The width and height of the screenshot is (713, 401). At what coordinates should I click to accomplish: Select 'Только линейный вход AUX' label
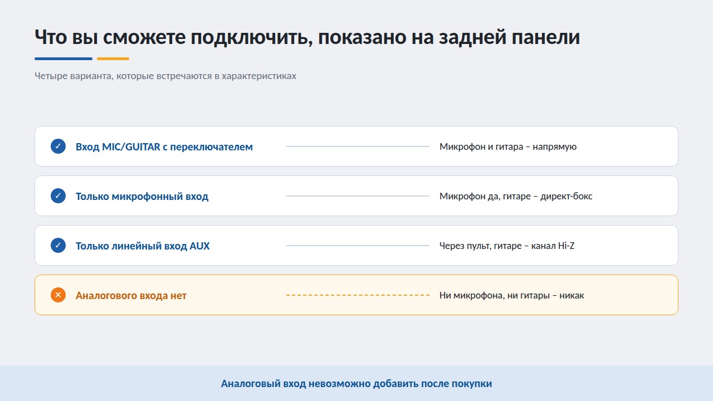[143, 246]
